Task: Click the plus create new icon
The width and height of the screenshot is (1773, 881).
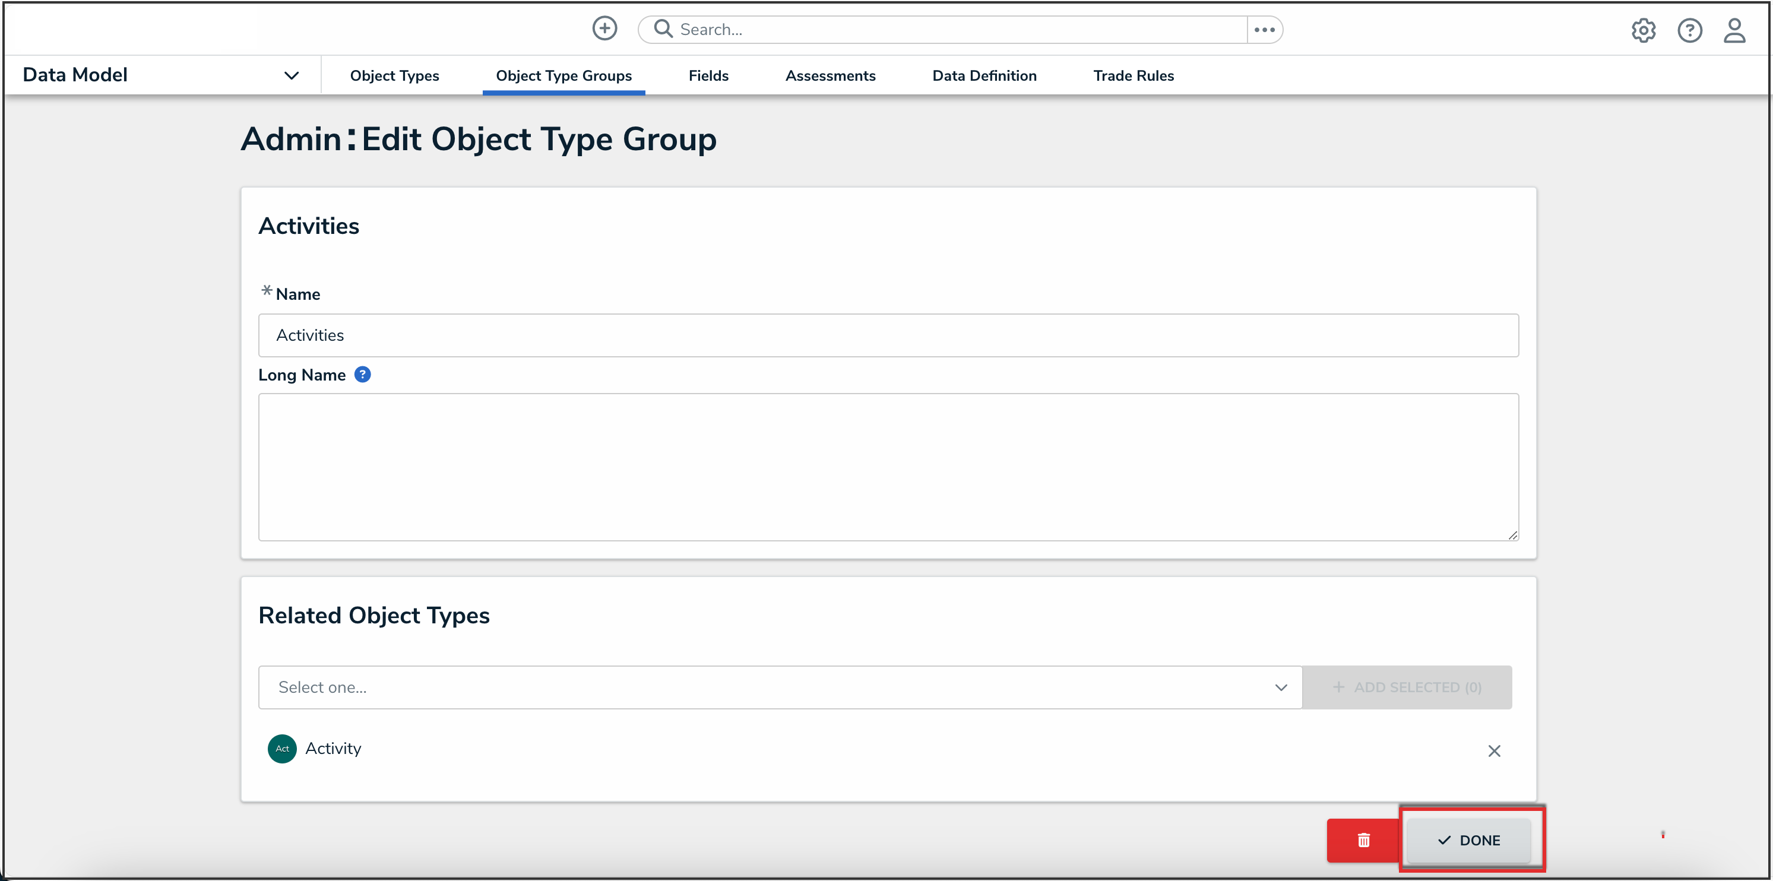Action: 604,29
